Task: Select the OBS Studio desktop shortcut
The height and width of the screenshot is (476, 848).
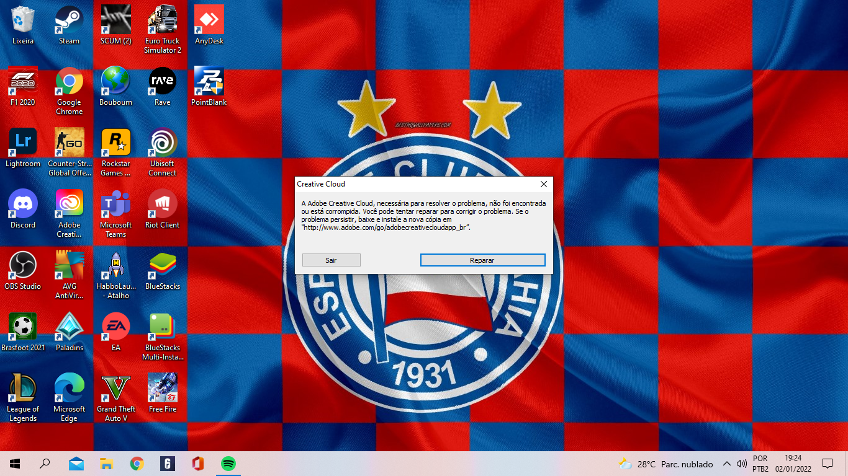Action: tap(23, 271)
